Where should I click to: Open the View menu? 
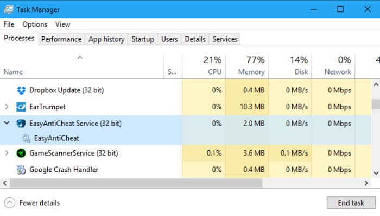(62, 24)
